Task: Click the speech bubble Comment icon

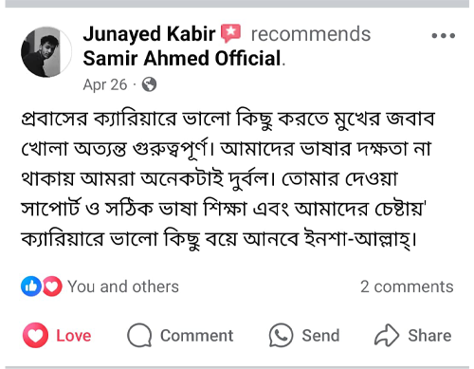Action: click(x=139, y=335)
